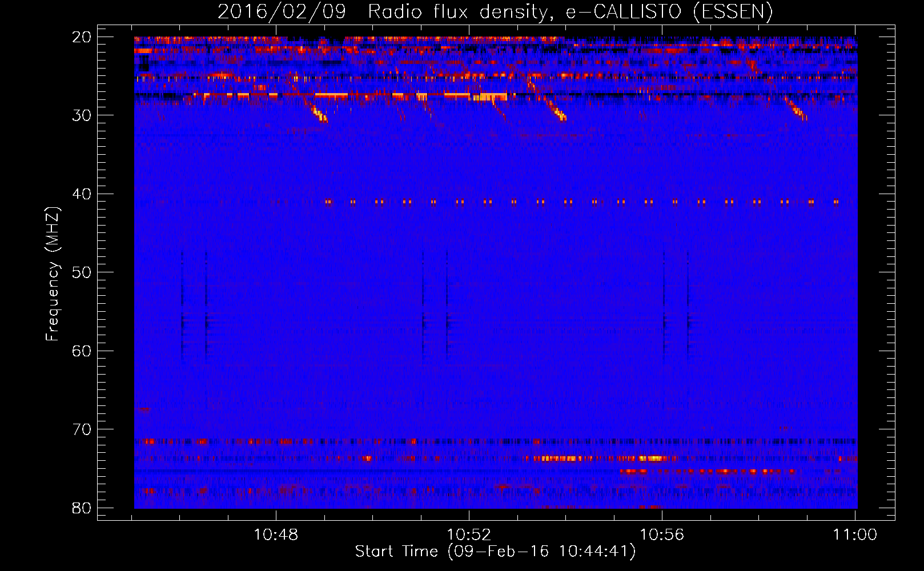Click the 10:48 time tick label
This screenshot has height=571, width=924.
coord(276,535)
